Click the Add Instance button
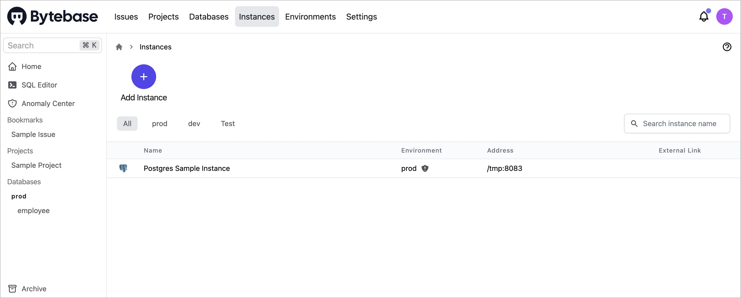This screenshot has width=741, height=298. (x=143, y=77)
